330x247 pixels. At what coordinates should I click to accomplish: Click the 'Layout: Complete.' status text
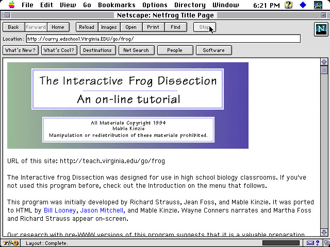[47, 243]
